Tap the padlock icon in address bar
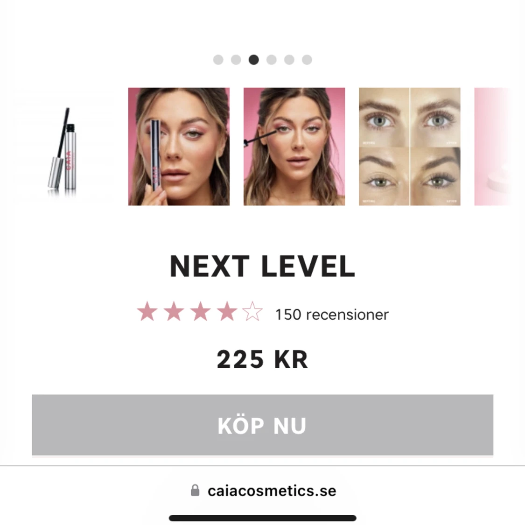 point(195,490)
